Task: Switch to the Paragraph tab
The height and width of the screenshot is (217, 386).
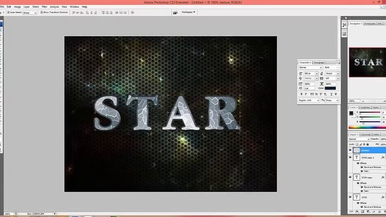Action: [x=319, y=63]
